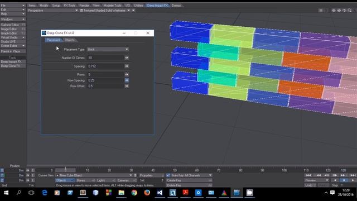The width and height of the screenshot is (357, 201).
Task: Open the Image Editor
Action: coord(13,29)
